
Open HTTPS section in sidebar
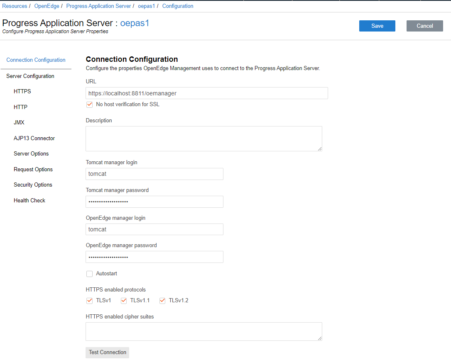(22, 91)
